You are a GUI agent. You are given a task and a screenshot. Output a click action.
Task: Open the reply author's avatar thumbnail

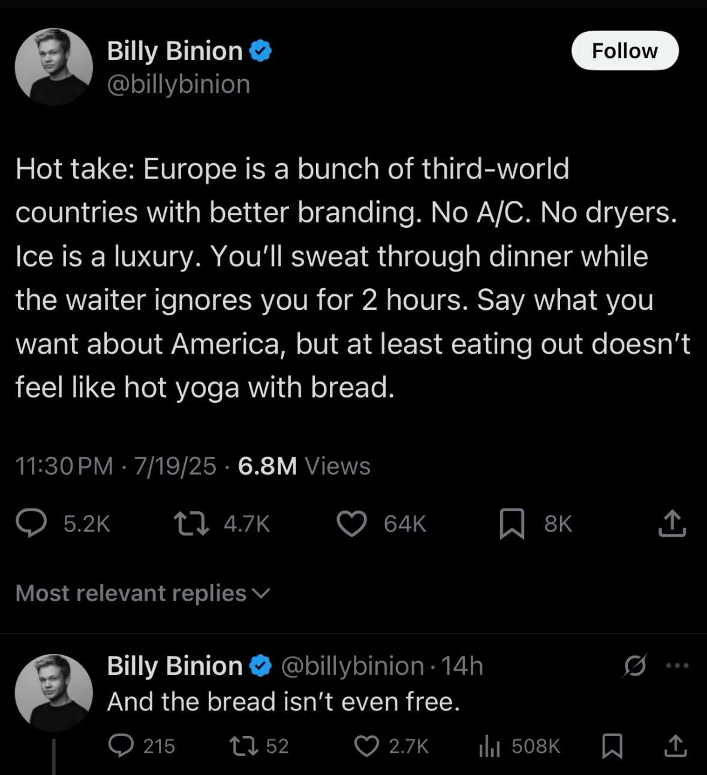point(54,692)
